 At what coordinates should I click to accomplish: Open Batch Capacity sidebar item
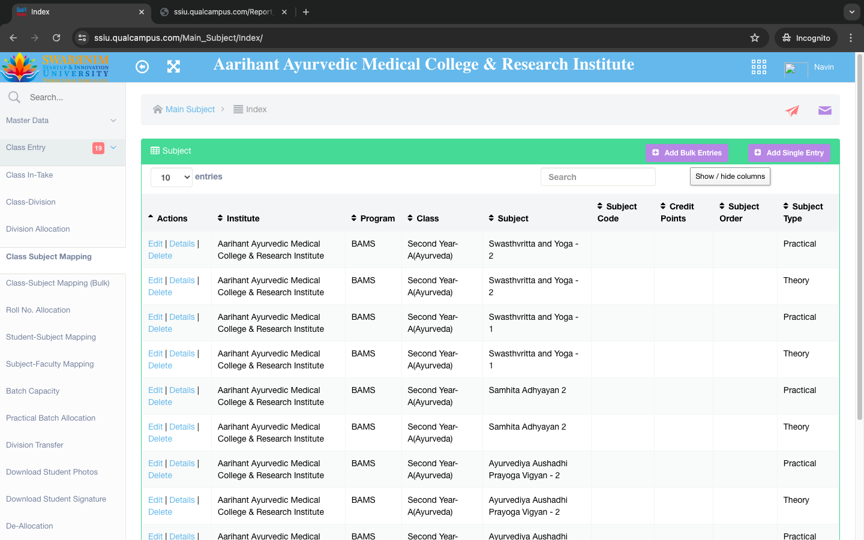point(32,391)
